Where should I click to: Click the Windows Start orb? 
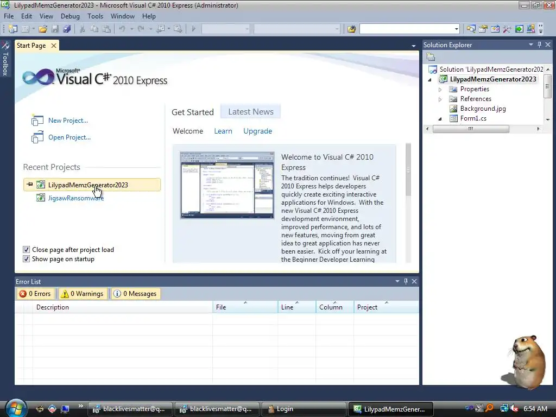click(16, 408)
